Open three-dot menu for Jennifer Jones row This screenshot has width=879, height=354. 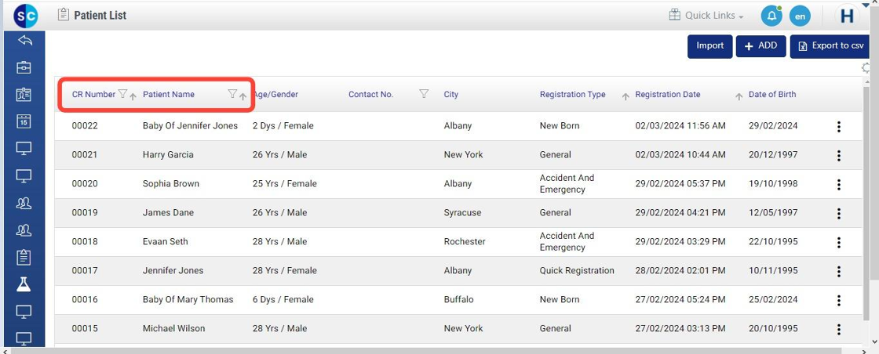point(839,272)
